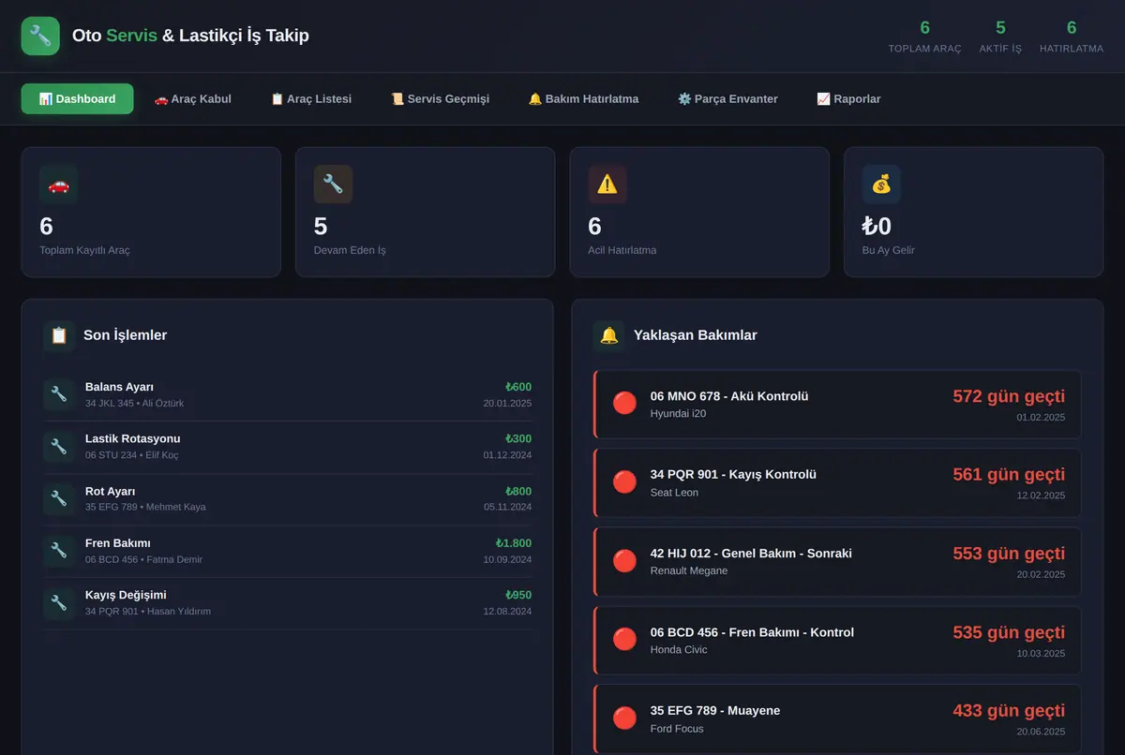
Task: Select the Lastik Rotasyonu service title
Action: click(x=132, y=438)
